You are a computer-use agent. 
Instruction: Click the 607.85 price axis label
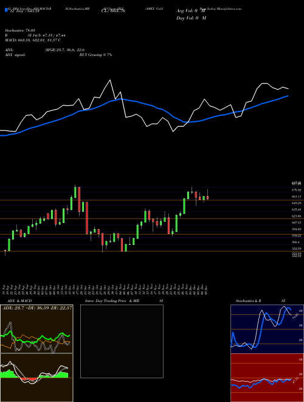(x=296, y=222)
